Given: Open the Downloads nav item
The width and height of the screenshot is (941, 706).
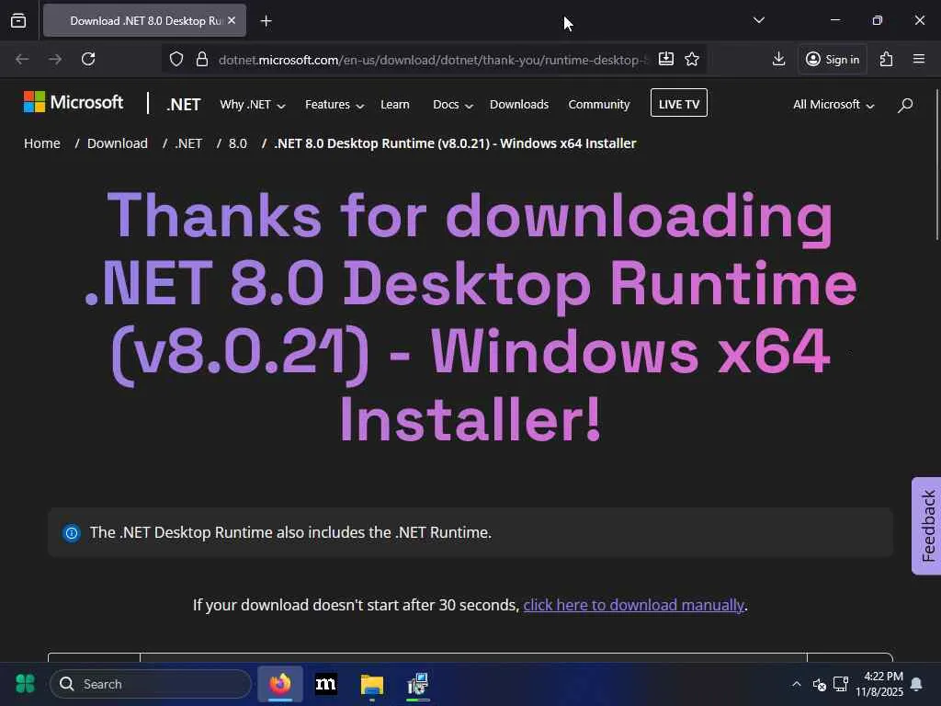Looking at the screenshot, I should [x=519, y=105].
